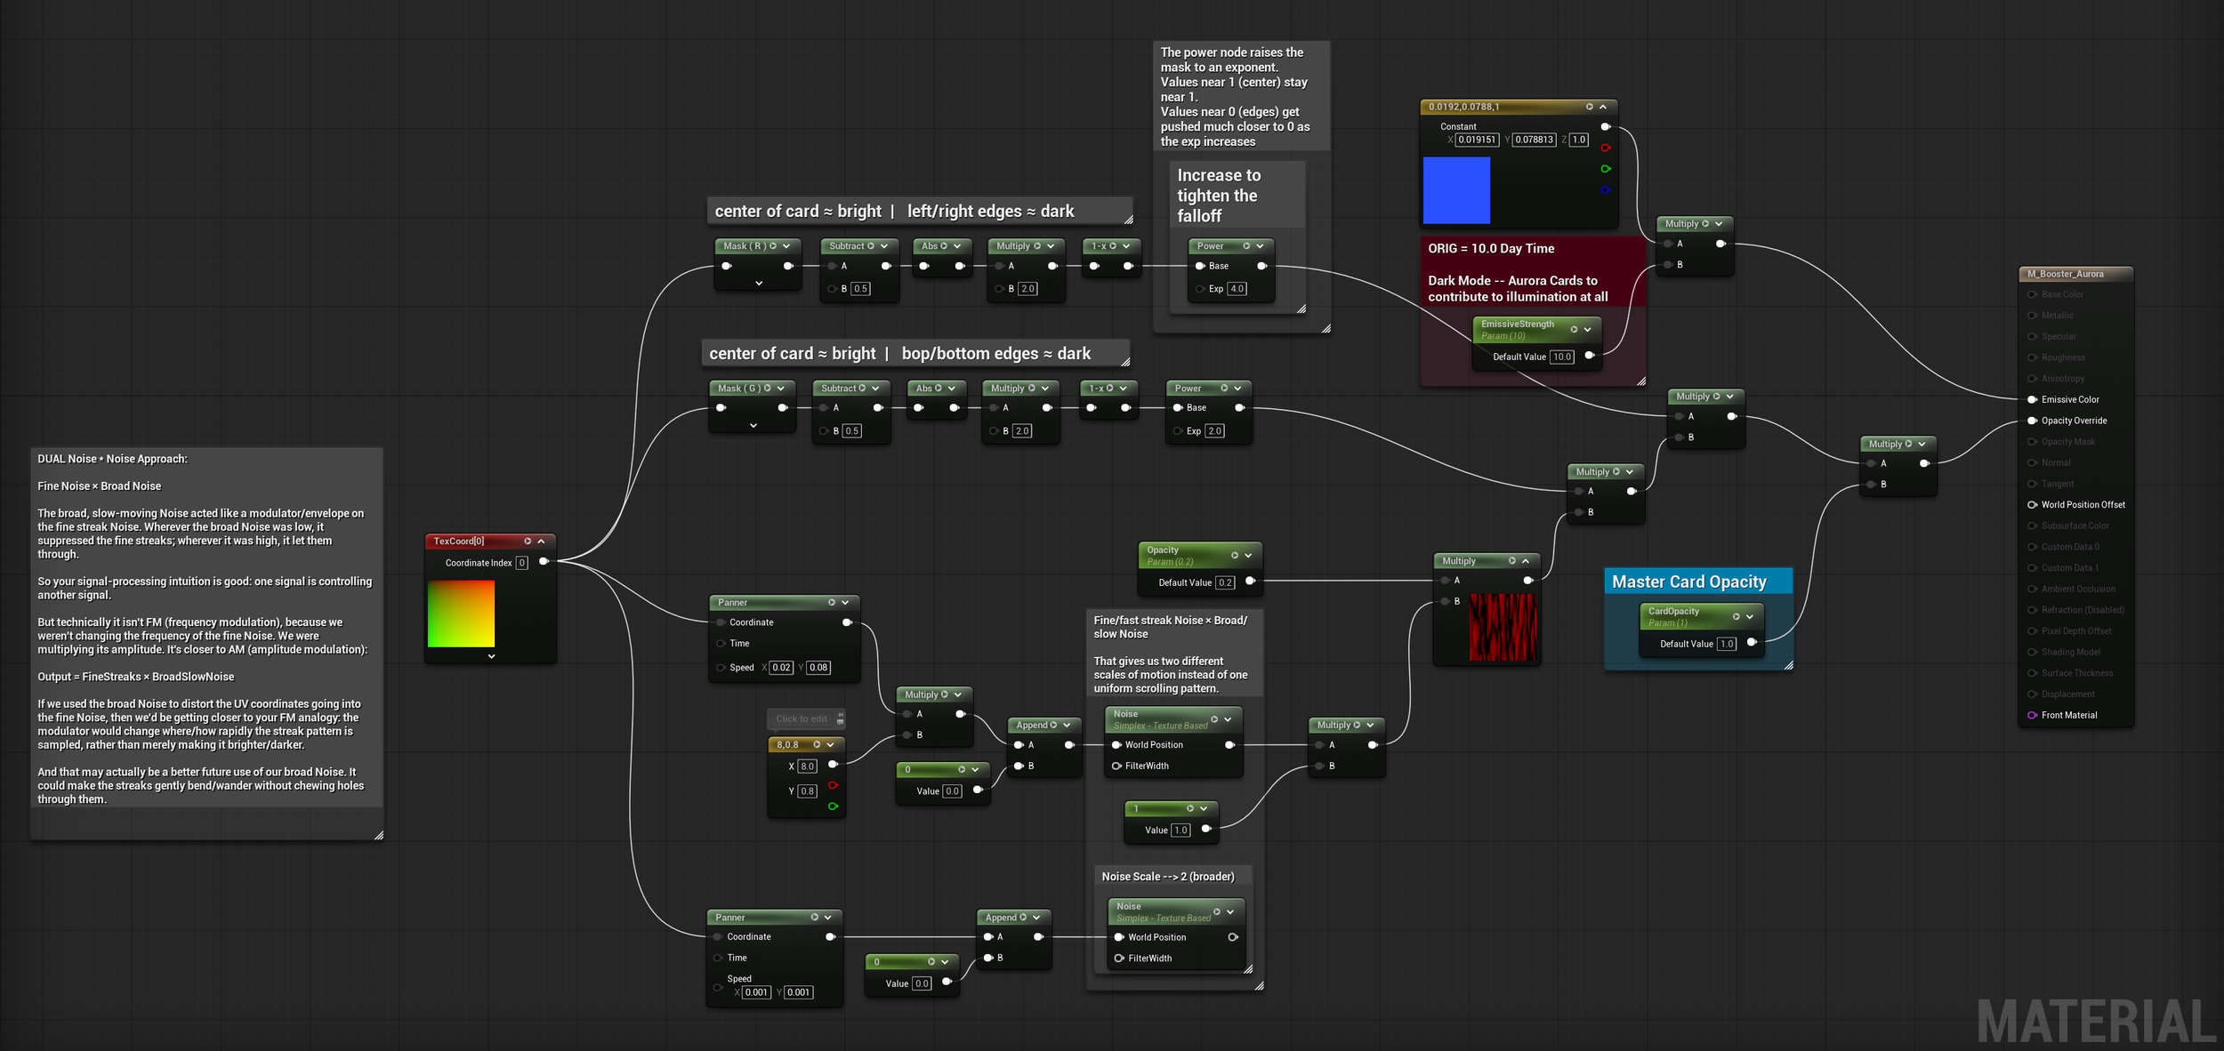This screenshot has height=1051, width=2224.
Task: Click resize handle of Master Card Opacity comment
Action: pyautogui.click(x=1787, y=664)
